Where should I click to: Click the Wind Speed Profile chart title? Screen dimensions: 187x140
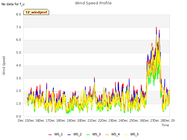tap(93, 3)
